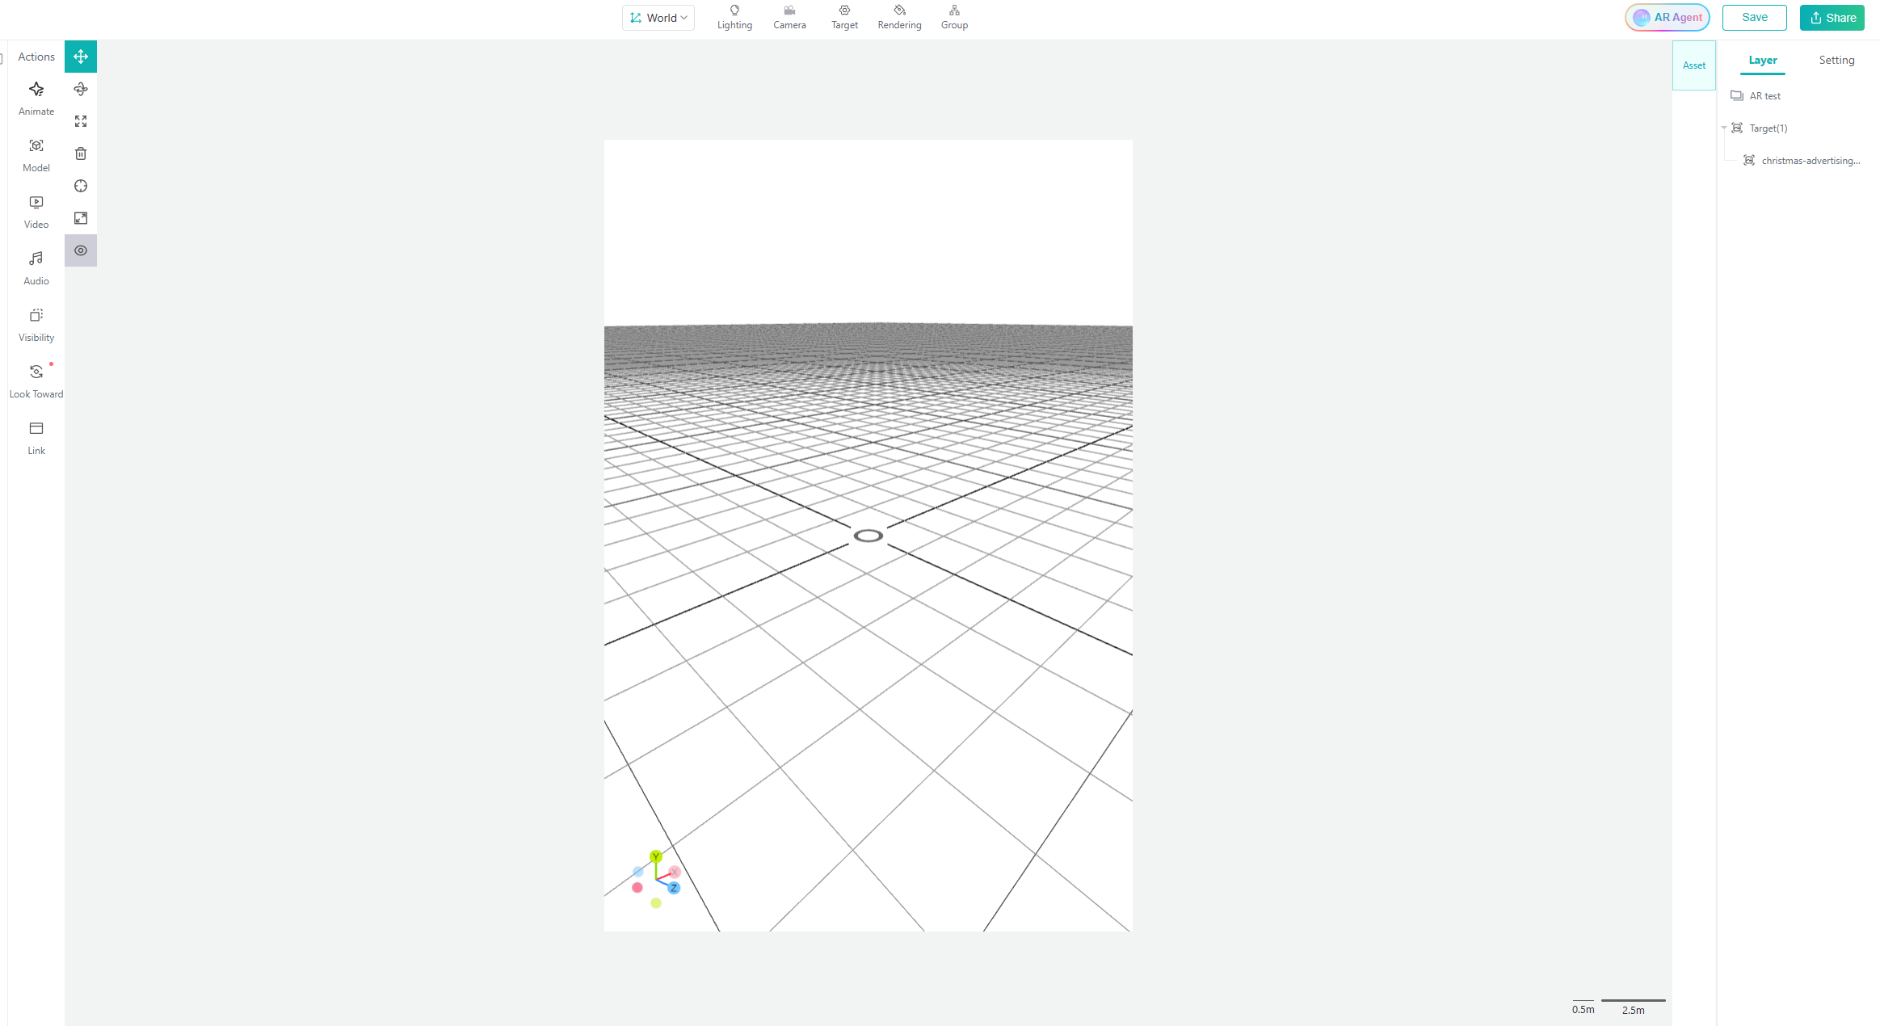Open the Asset panel tab

1694,65
